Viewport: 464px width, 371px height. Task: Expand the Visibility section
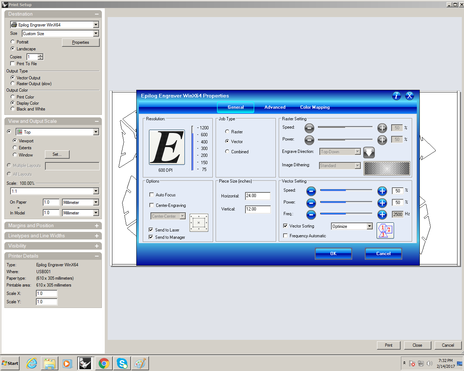(97, 246)
